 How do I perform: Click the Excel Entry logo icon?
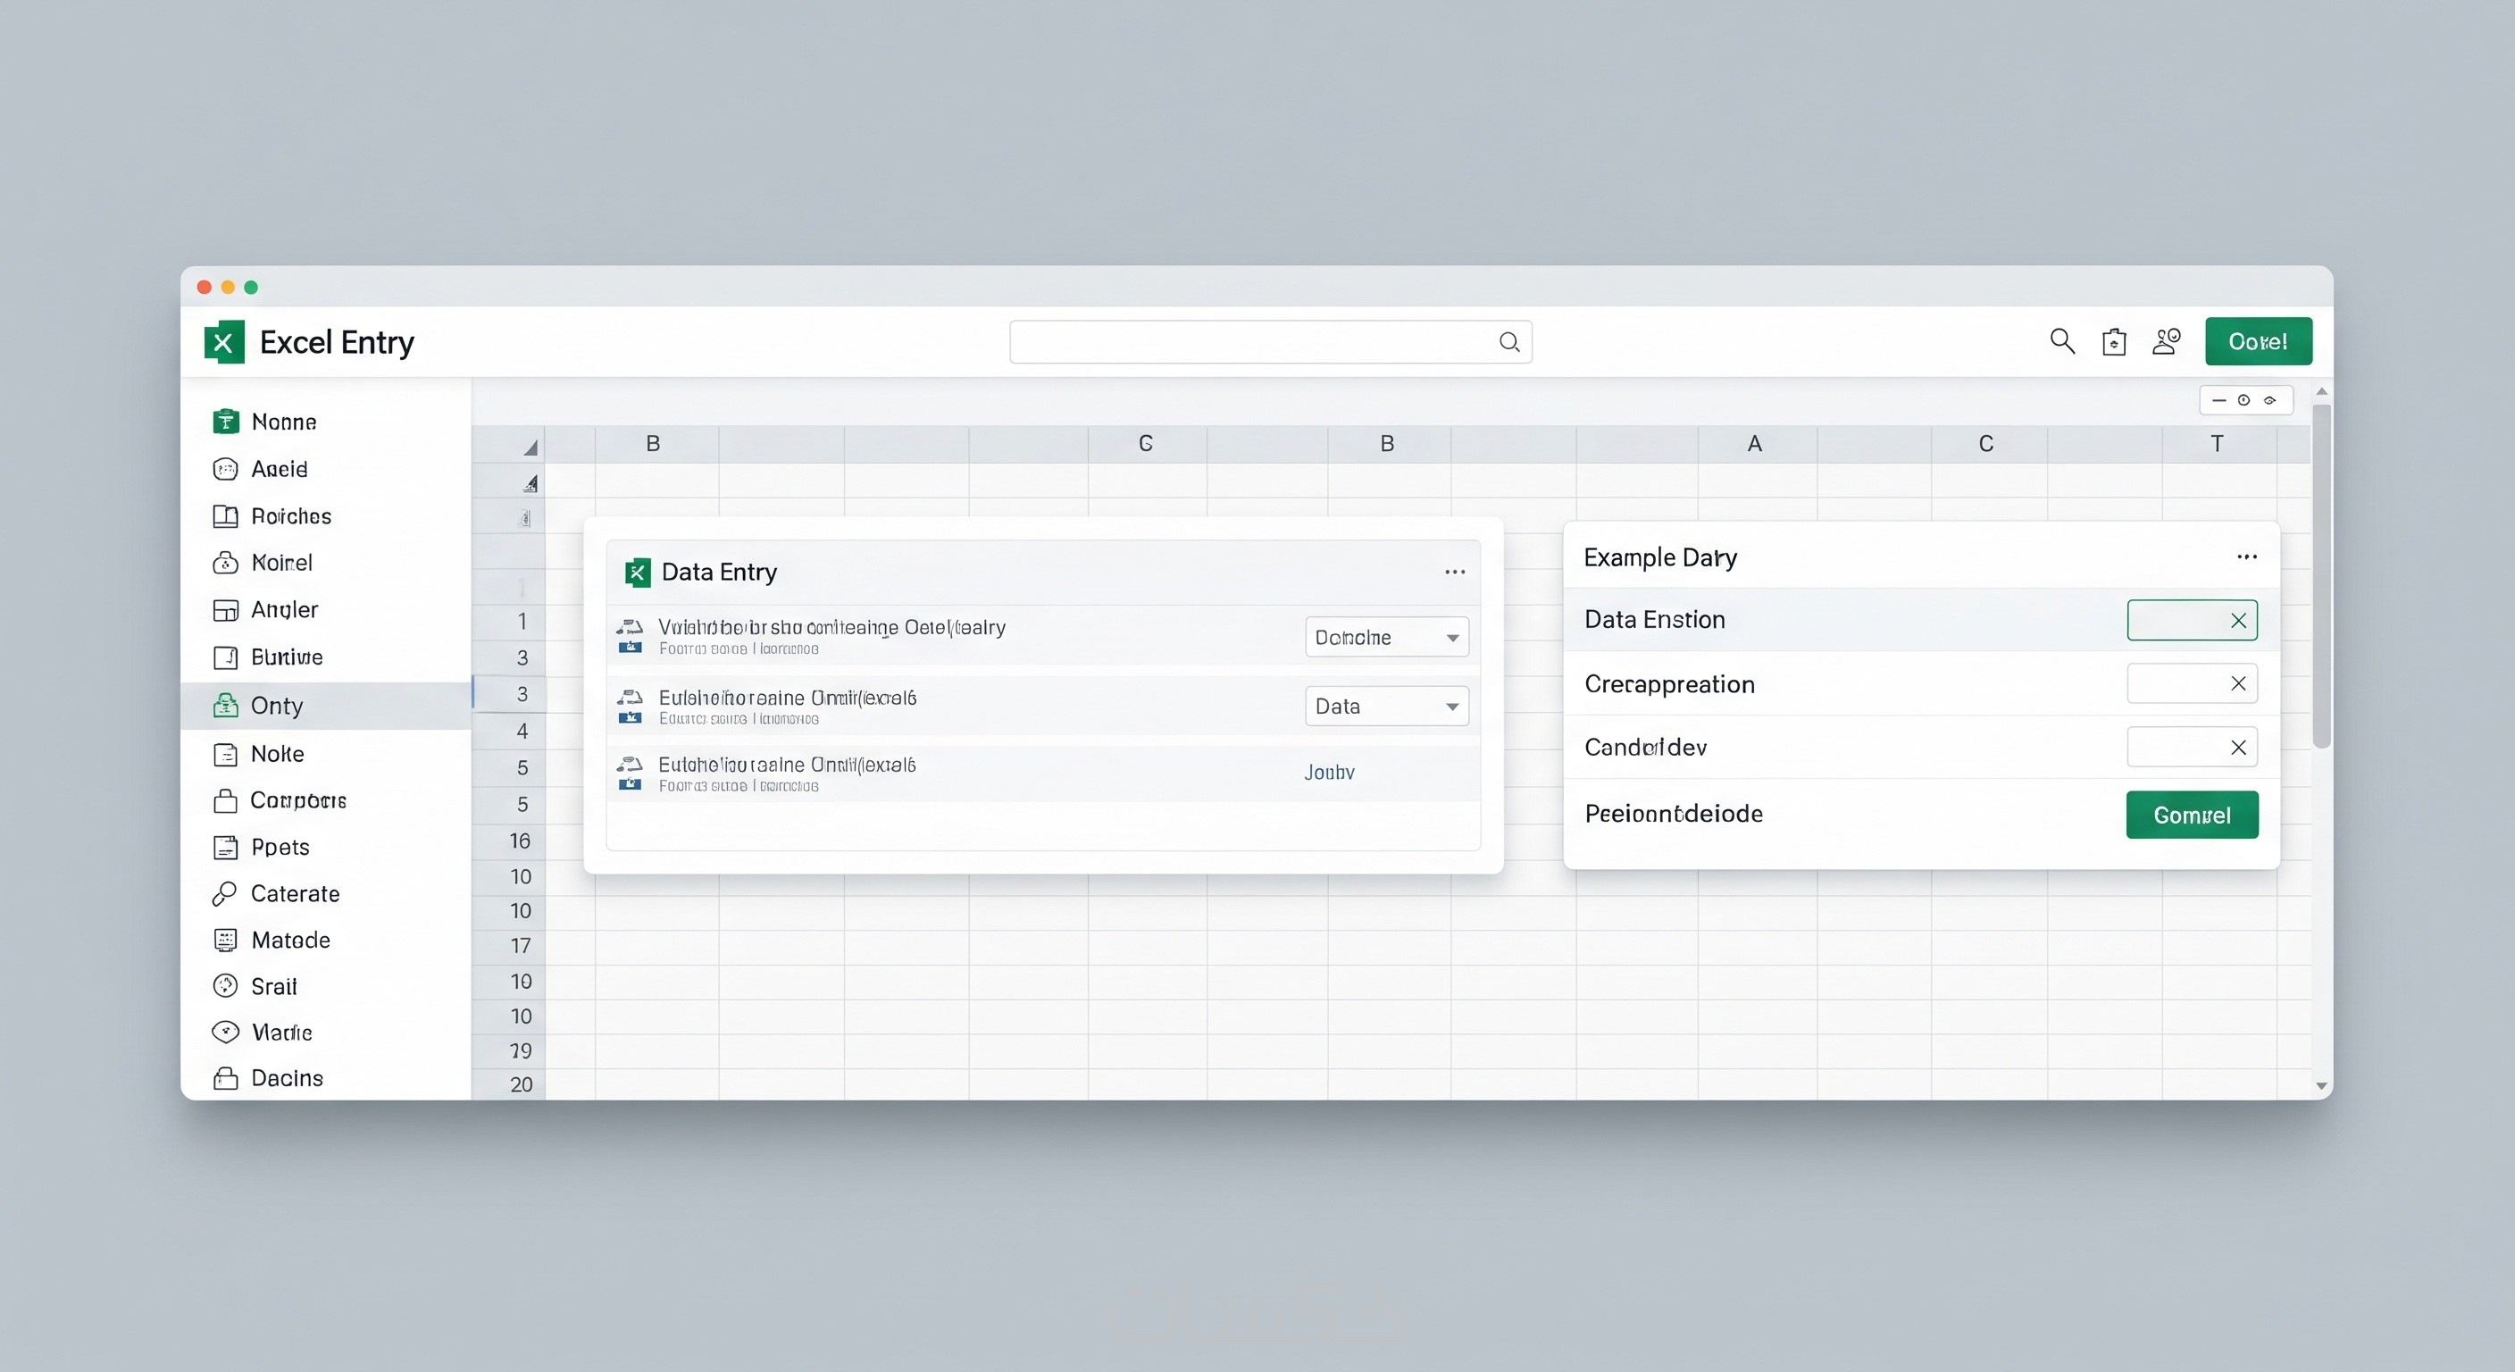[223, 342]
